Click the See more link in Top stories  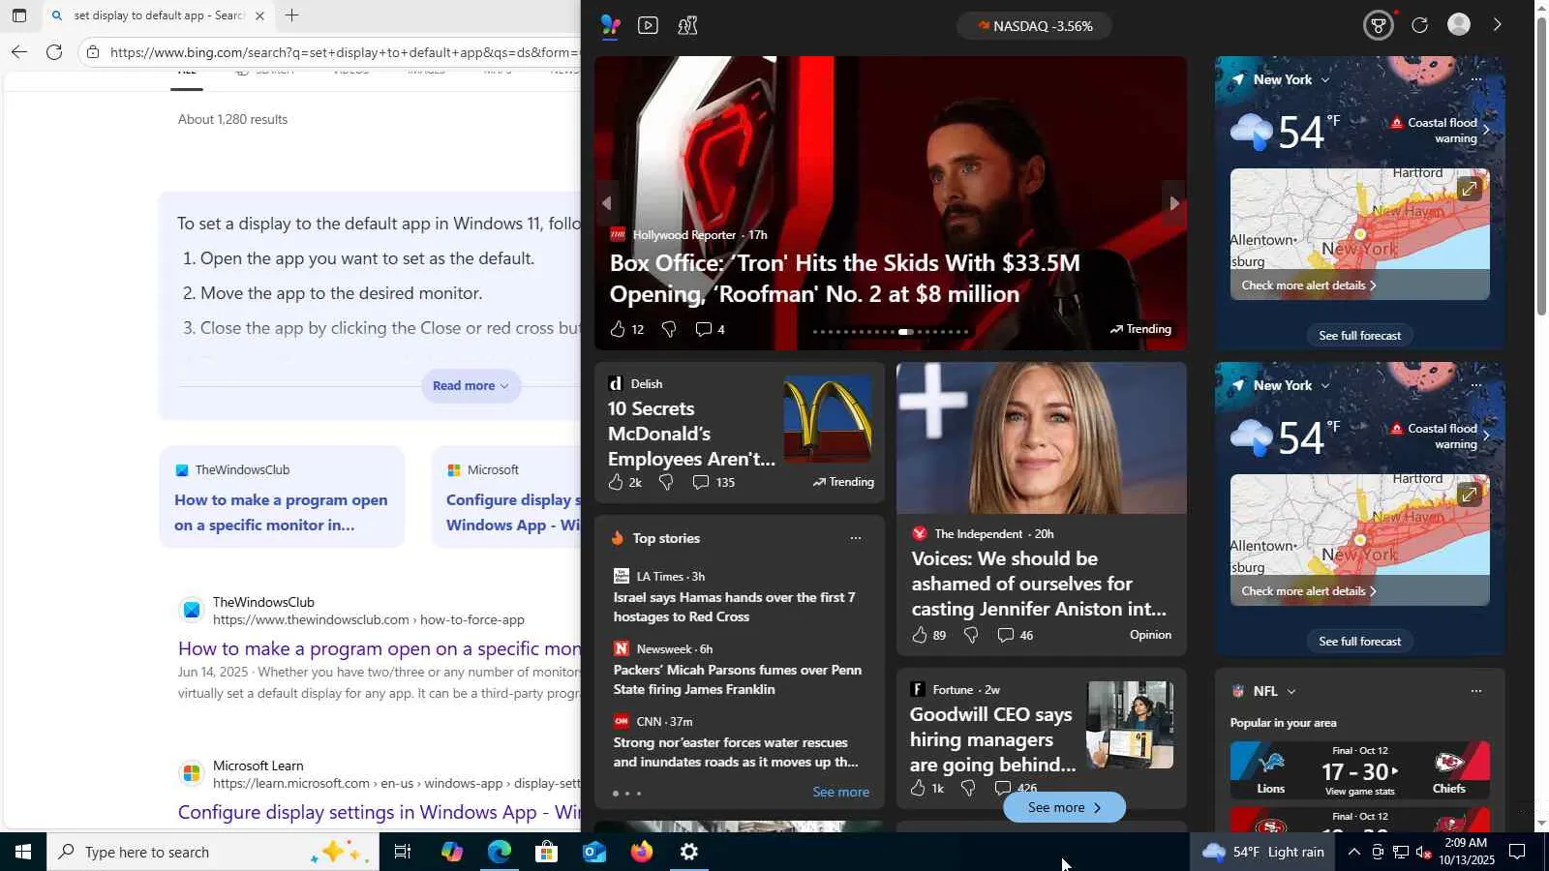840,792
